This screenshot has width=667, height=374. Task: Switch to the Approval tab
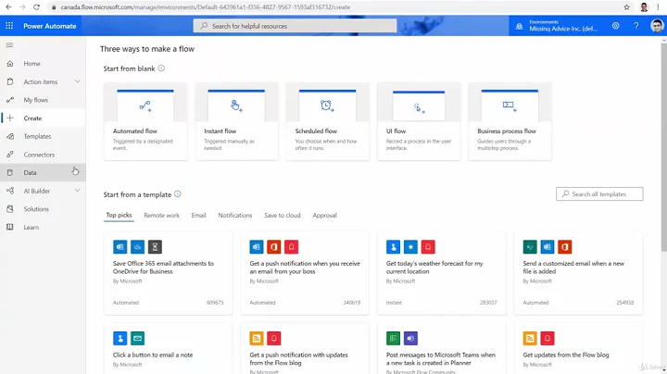324,216
